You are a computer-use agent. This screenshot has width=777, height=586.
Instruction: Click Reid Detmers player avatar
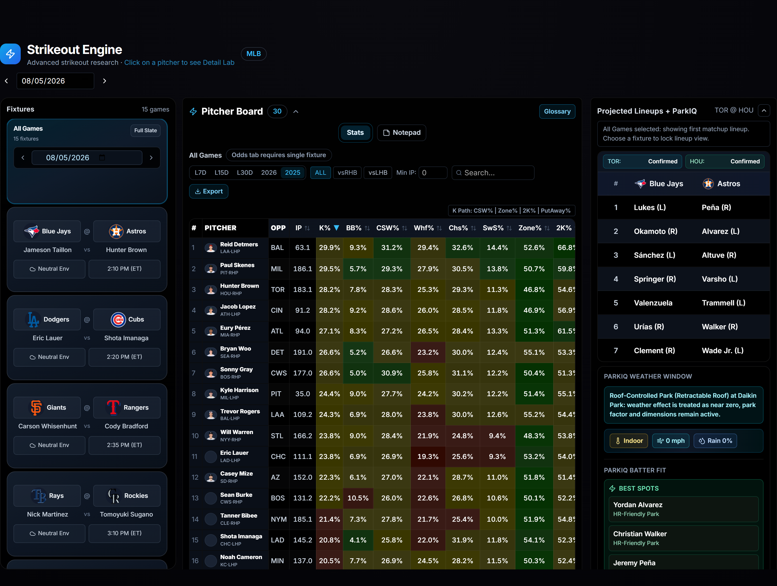(211, 248)
